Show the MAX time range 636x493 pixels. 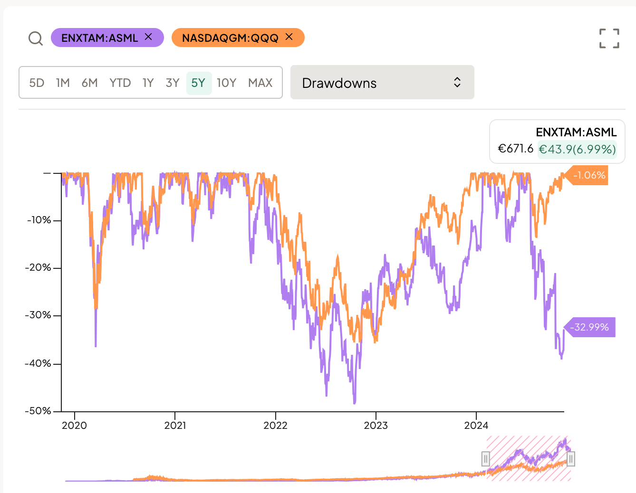tap(260, 83)
